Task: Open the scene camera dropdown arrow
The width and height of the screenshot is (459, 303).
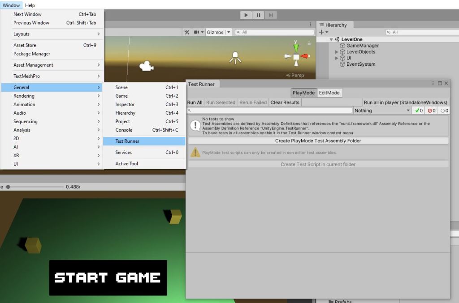Action: point(202,32)
